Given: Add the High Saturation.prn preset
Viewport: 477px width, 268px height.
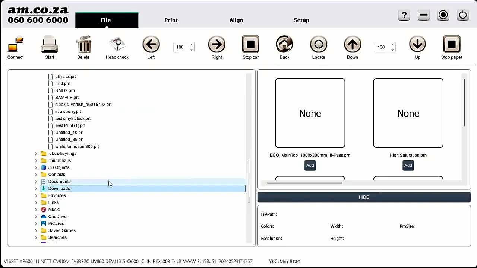Looking at the screenshot, I should tap(408, 165).
